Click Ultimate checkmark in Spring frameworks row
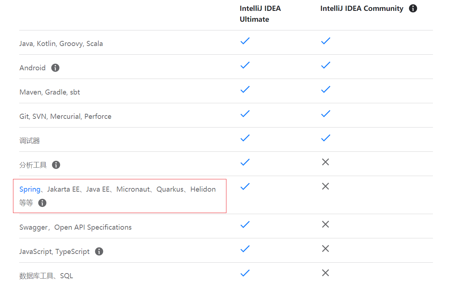This screenshot has width=455, height=288. [245, 187]
